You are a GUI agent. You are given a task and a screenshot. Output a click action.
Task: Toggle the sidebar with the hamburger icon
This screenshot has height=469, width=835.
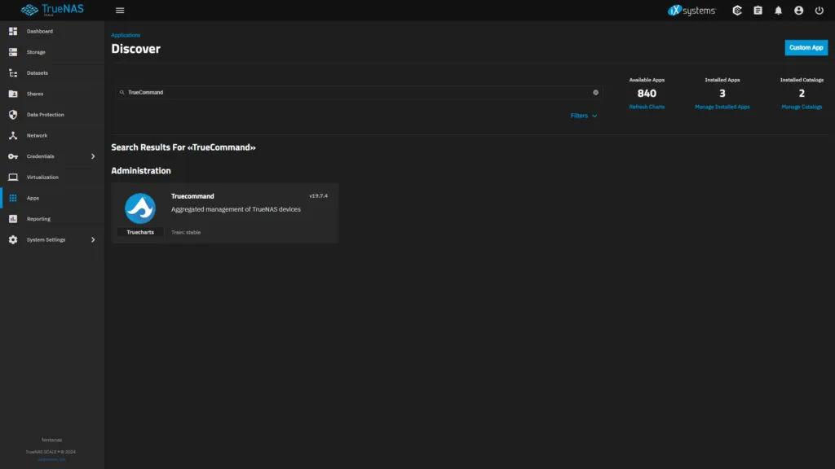click(x=119, y=11)
